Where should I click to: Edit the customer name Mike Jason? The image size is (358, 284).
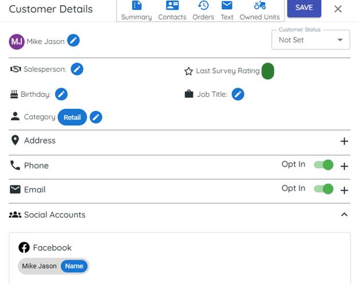click(73, 40)
